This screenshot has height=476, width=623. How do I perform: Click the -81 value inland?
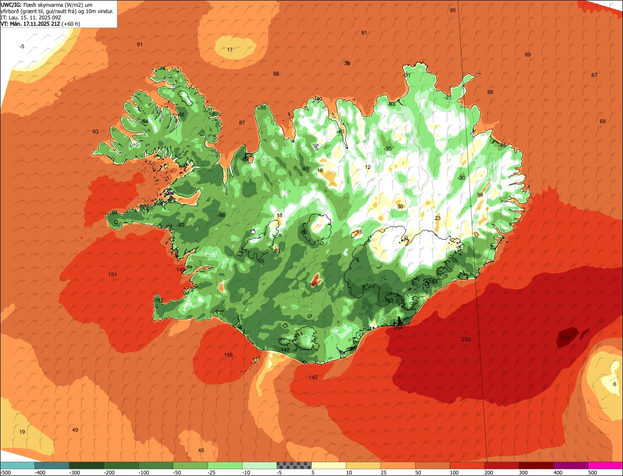point(305,169)
